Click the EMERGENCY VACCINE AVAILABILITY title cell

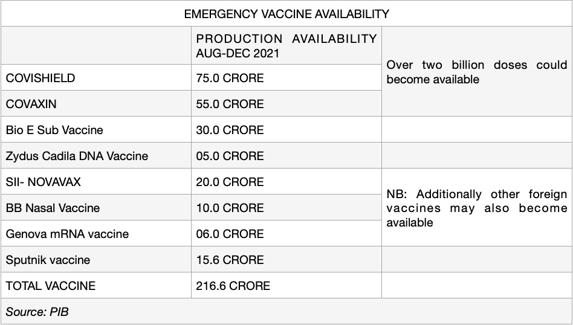click(286, 13)
